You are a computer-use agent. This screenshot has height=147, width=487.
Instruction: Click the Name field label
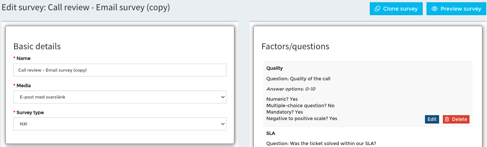(x=23, y=58)
